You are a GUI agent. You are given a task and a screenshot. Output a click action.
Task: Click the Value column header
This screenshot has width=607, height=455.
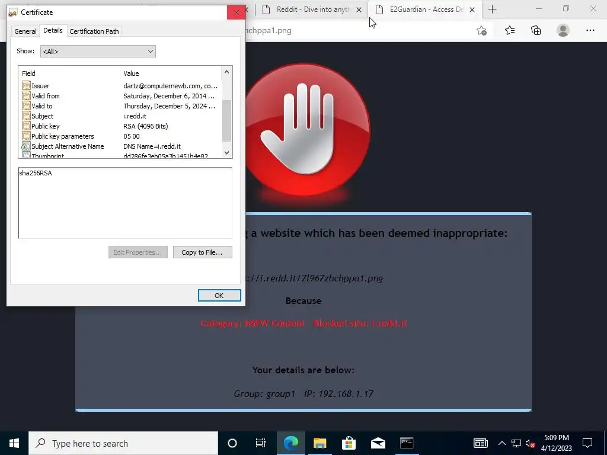tap(171, 73)
